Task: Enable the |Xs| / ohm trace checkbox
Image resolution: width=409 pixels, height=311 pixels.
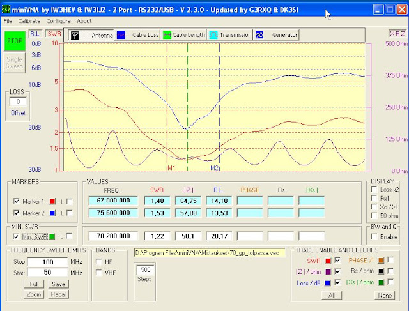Action: [390, 282]
